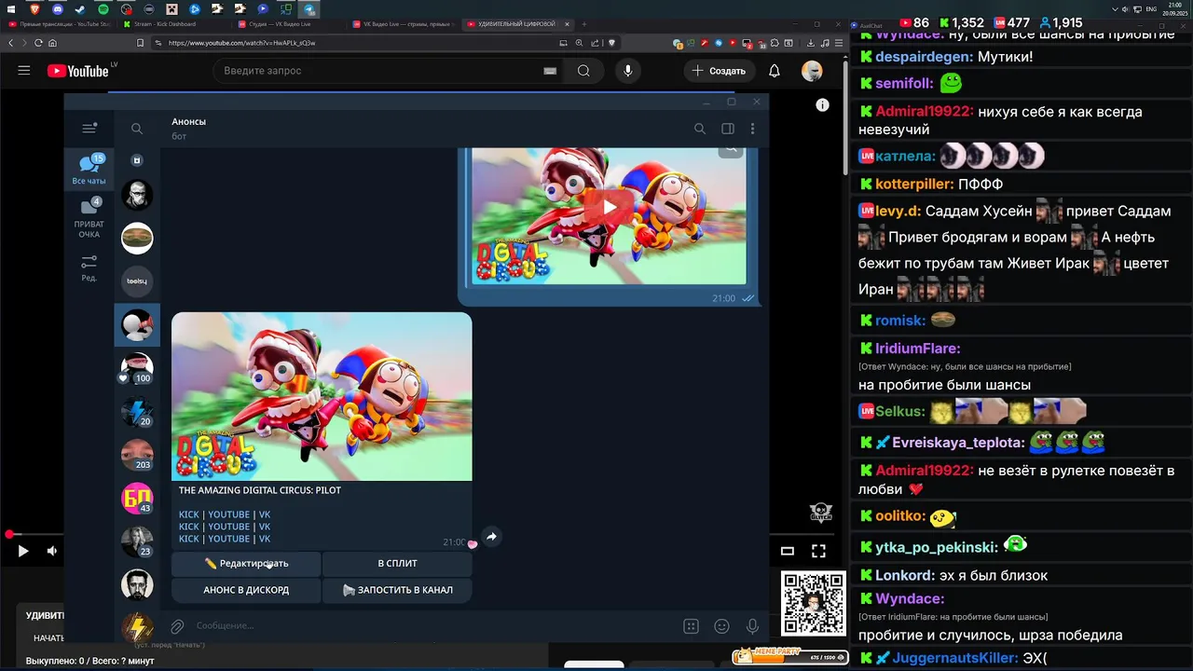Open the Digital Circus image in bot message
This screenshot has height=671, width=1193.
click(322, 396)
